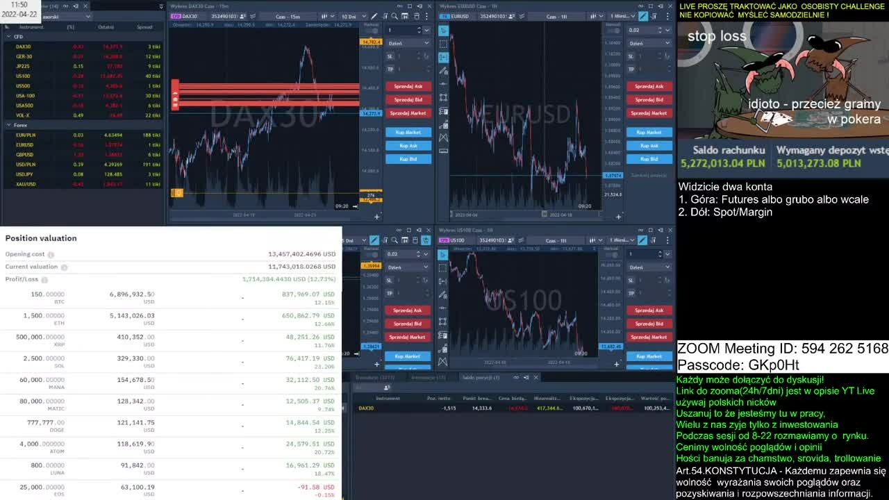The height and width of the screenshot is (500, 889).
Task: Enable the SL option on US100 order panel
Action: point(630,281)
